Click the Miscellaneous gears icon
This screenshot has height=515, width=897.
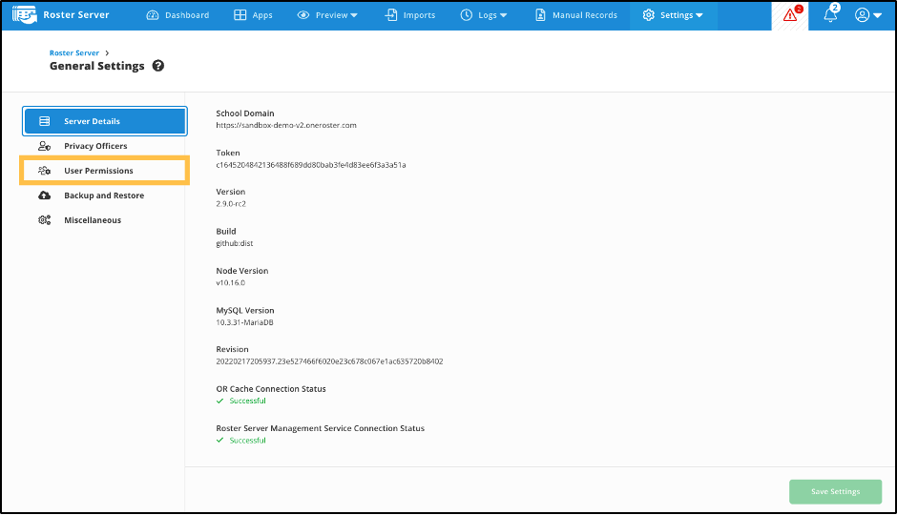point(44,220)
